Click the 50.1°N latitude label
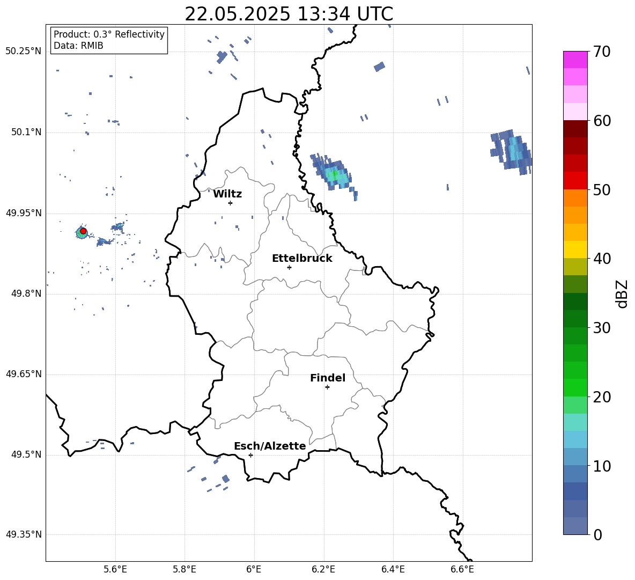Image resolution: width=635 pixels, height=580 pixels. coord(26,132)
